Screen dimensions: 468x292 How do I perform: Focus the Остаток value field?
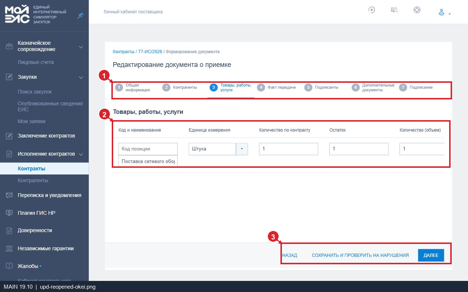pos(359,149)
